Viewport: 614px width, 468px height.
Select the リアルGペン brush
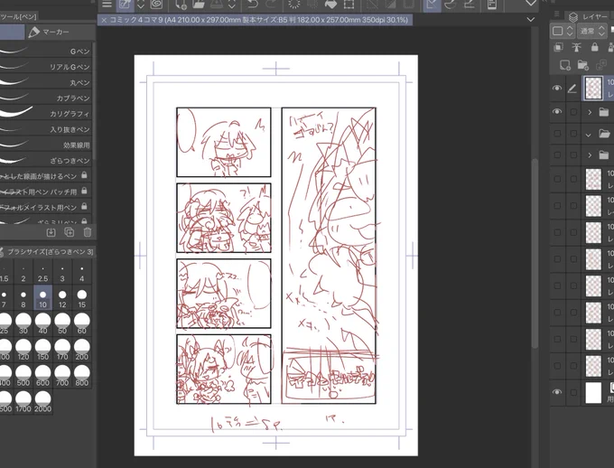point(46,67)
